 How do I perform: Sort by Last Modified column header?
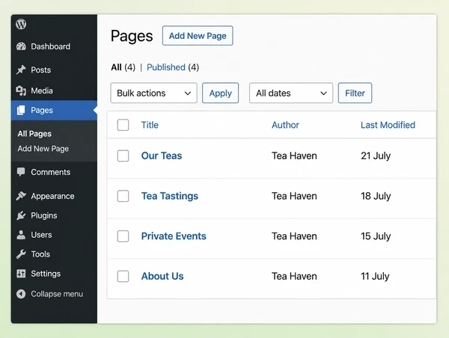click(388, 125)
